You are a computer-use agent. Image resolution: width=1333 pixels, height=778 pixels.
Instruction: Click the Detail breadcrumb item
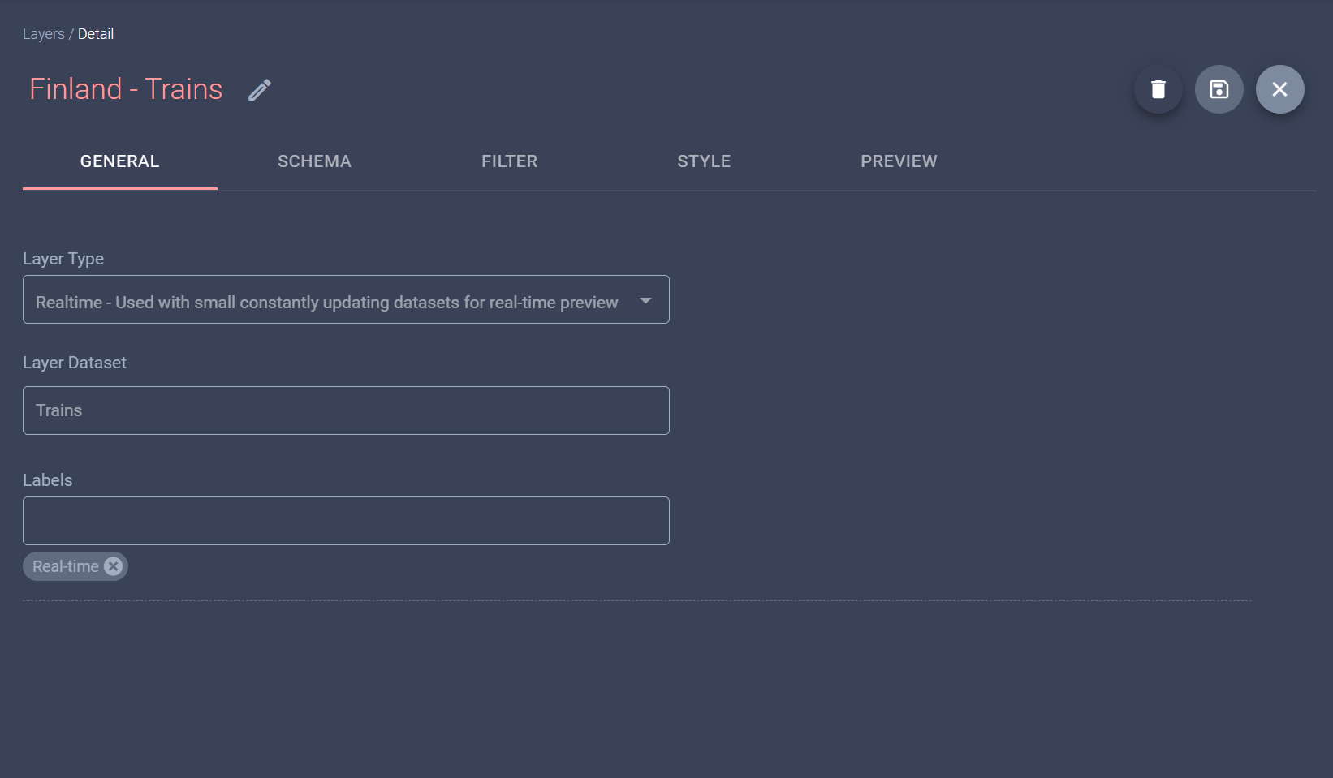96,34
